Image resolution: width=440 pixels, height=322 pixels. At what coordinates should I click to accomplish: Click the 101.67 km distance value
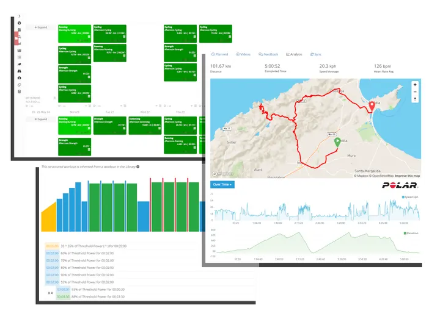coord(221,66)
